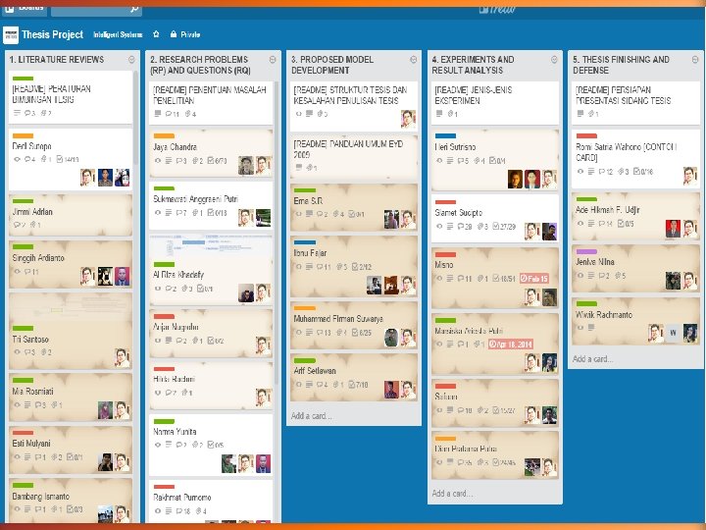
Task: Click the checklist badge on Jaya Chandra card
Action: click(x=217, y=160)
